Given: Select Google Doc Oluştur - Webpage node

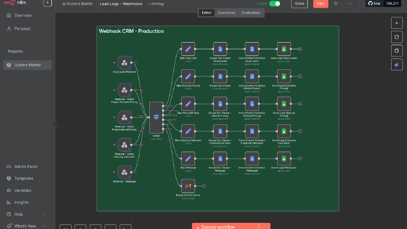Looking at the screenshot, I should pyautogui.click(x=220, y=159).
